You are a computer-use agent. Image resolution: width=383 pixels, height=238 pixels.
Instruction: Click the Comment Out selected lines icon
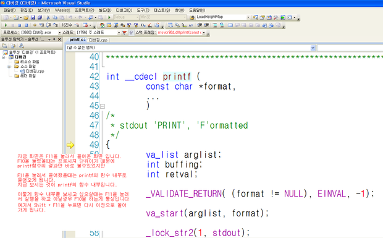coord(215,25)
